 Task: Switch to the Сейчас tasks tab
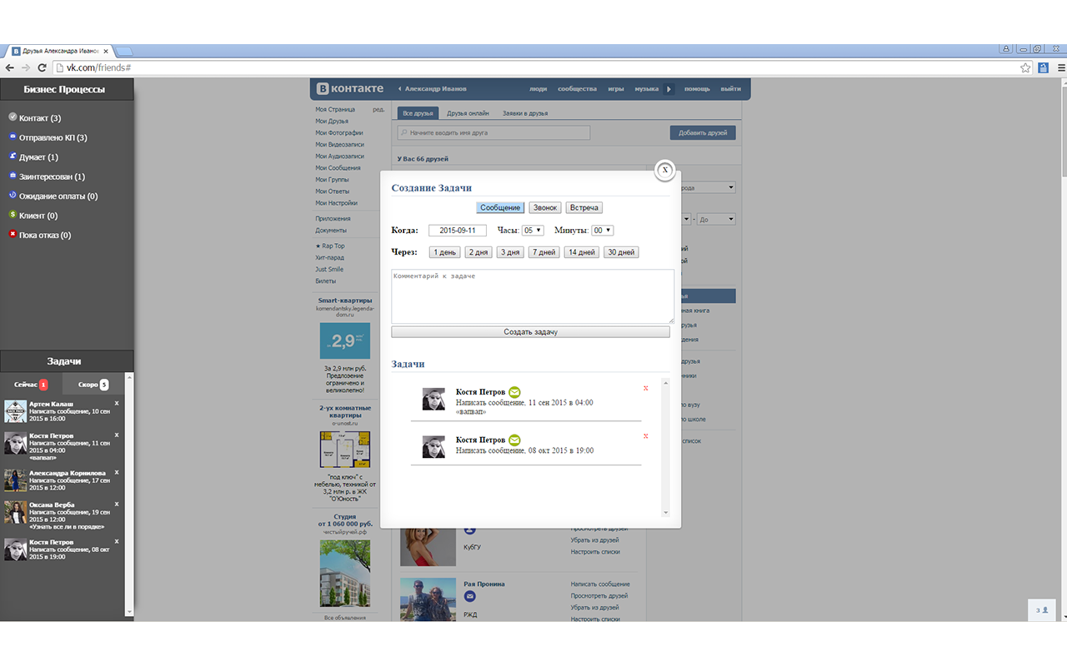point(31,385)
